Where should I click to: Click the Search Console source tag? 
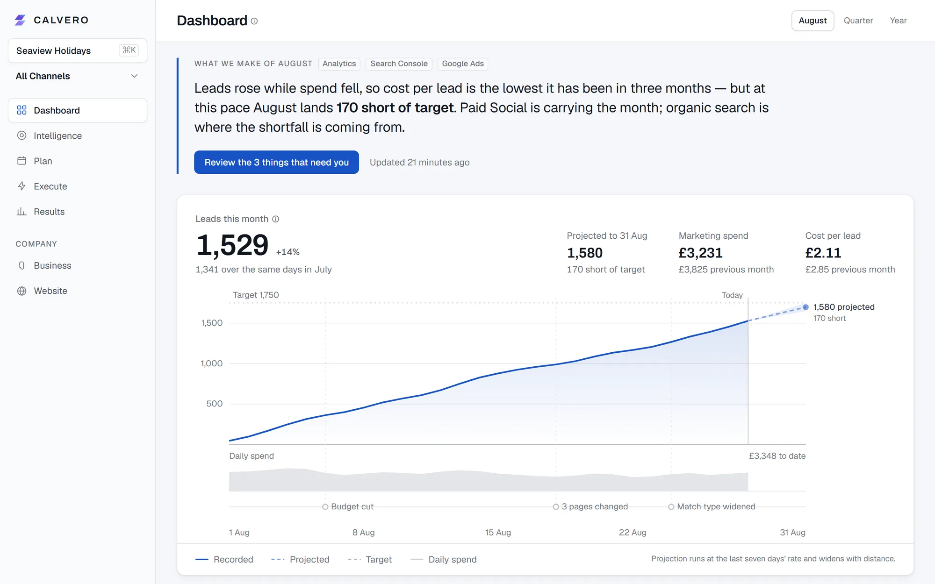click(399, 64)
